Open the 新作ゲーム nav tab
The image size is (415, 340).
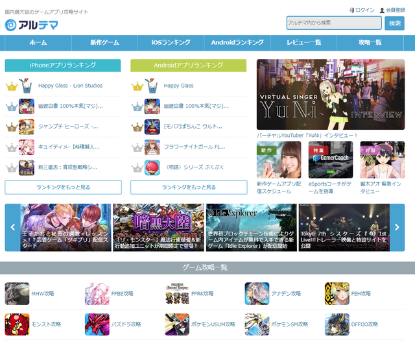(105, 42)
